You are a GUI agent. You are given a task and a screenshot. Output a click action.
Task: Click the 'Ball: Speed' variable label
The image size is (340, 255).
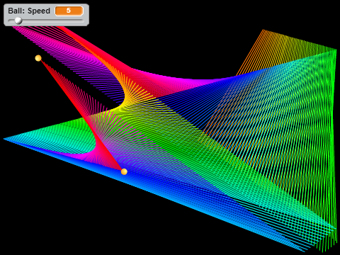(29, 11)
